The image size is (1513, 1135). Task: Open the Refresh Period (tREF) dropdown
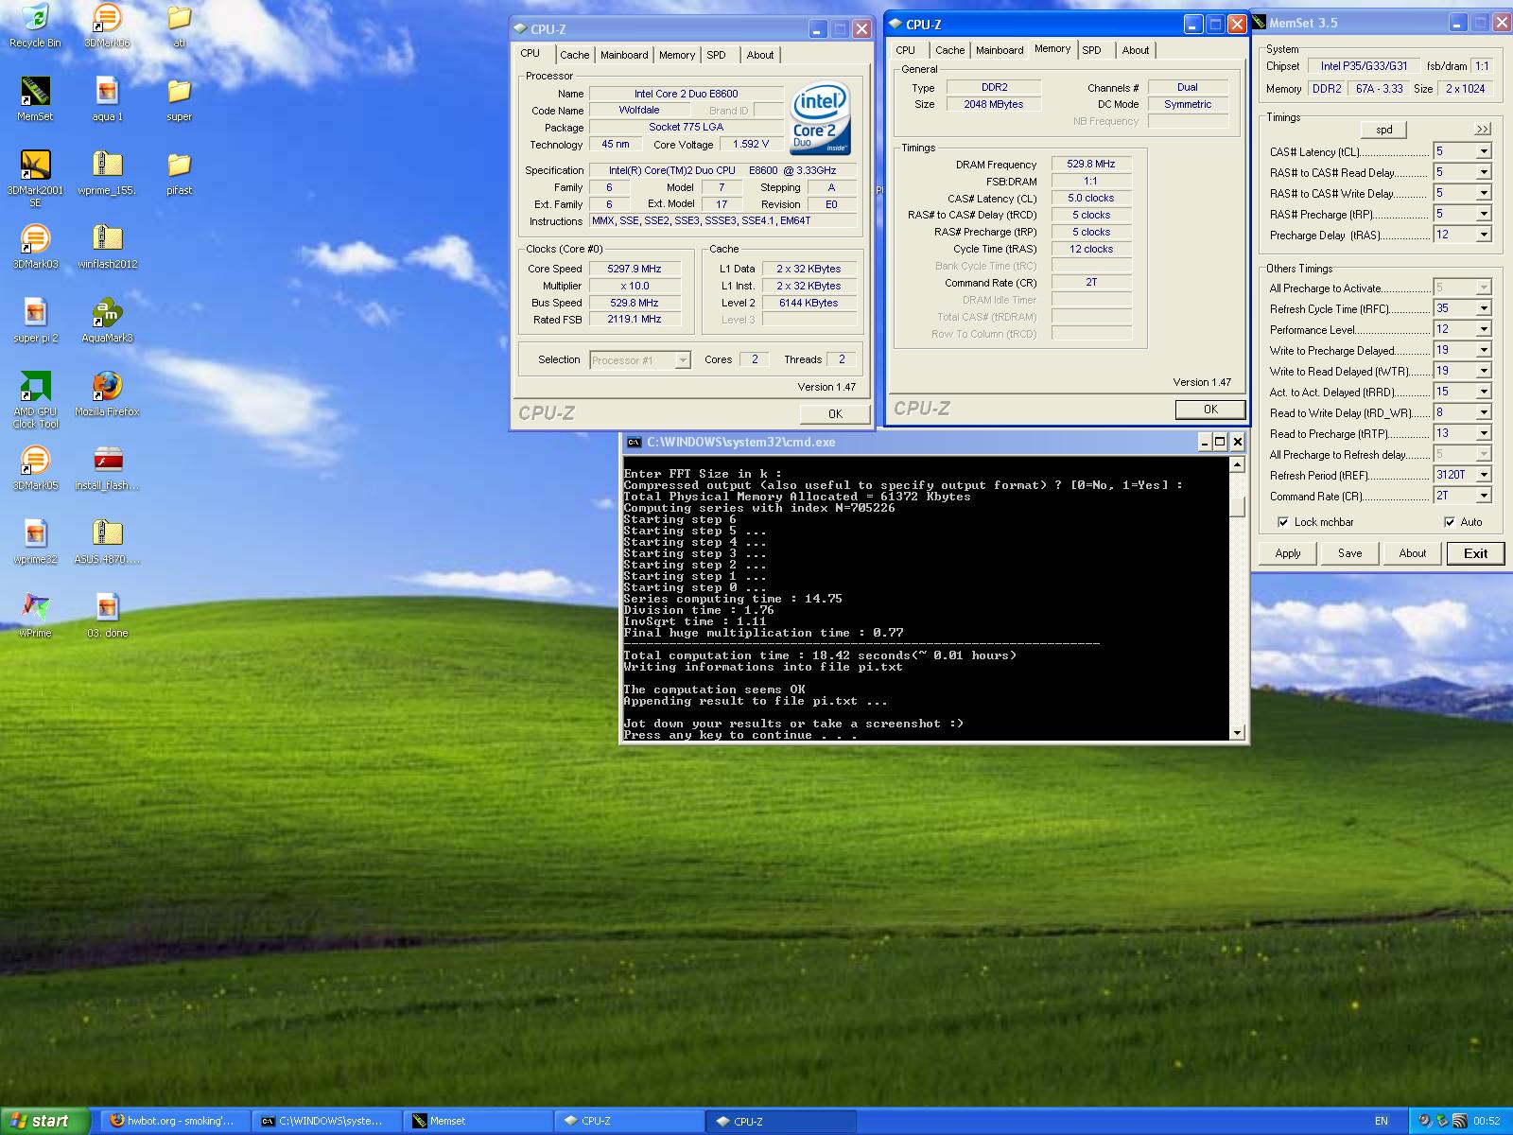click(x=1484, y=475)
